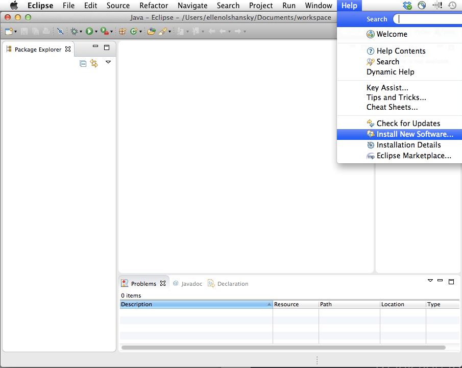Click the New wizard toolbar icon
The image size is (462, 368).
pyautogui.click(x=9, y=31)
